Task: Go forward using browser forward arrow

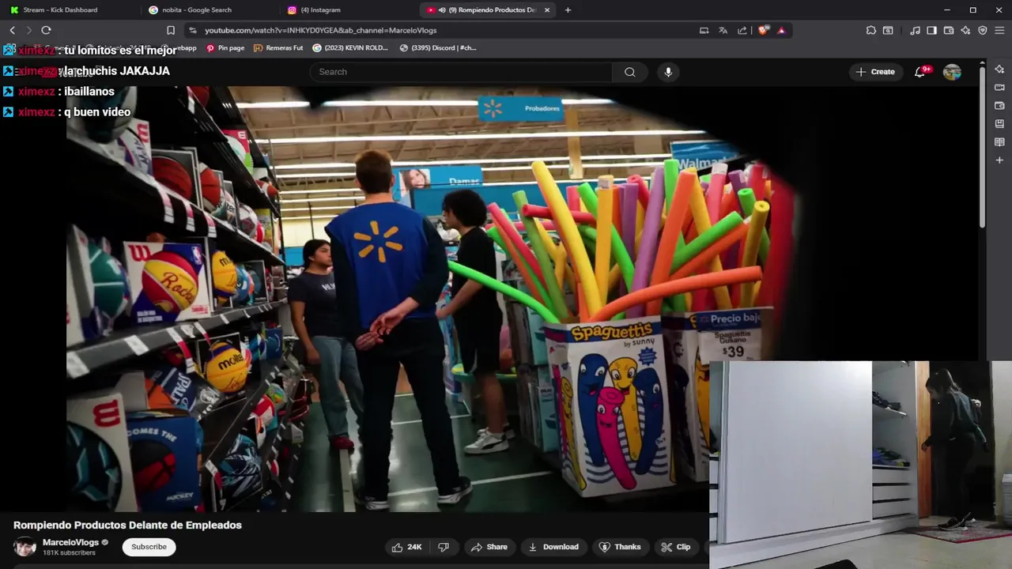Action: [x=28, y=30]
